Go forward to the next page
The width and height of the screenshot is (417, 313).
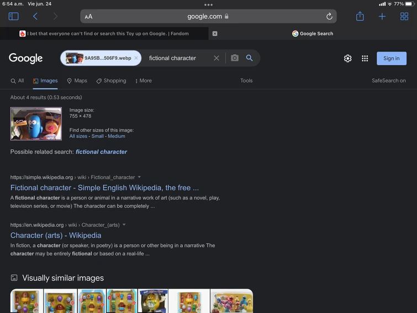point(55,17)
